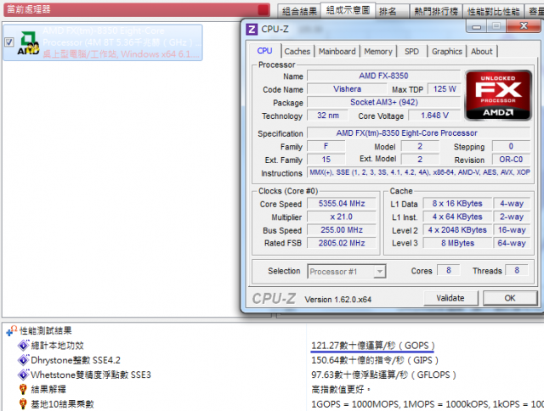Switch to the 性能對比性能 tab
Screen dimensions: 544x411
click(494, 11)
